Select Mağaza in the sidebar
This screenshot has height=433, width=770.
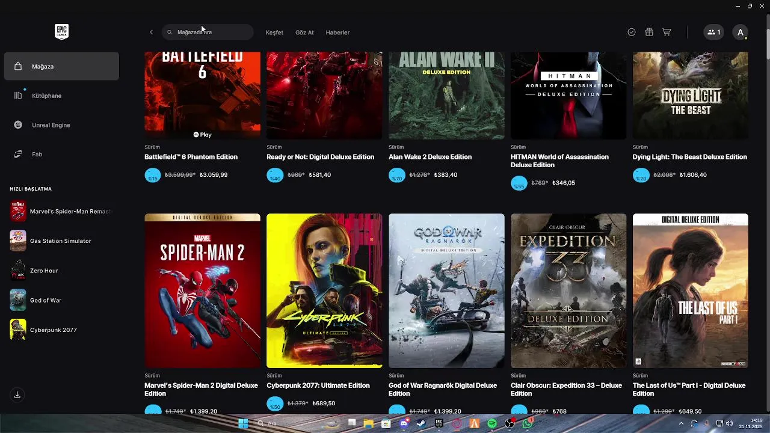click(61, 66)
